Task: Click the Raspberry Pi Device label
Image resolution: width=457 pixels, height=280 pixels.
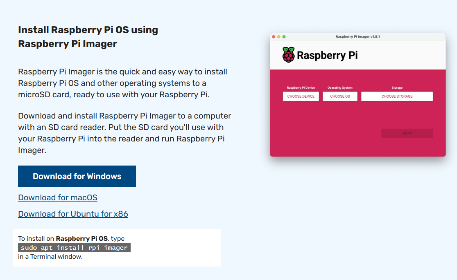Action: coord(301,87)
